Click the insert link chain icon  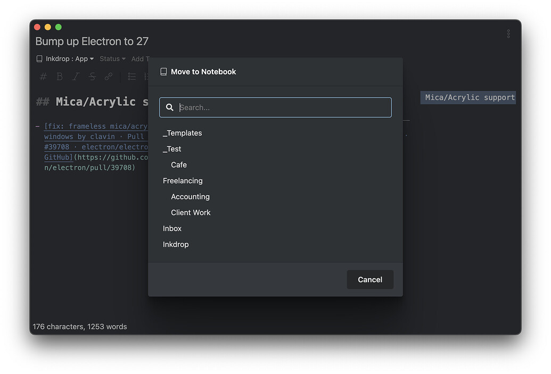point(108,77)
